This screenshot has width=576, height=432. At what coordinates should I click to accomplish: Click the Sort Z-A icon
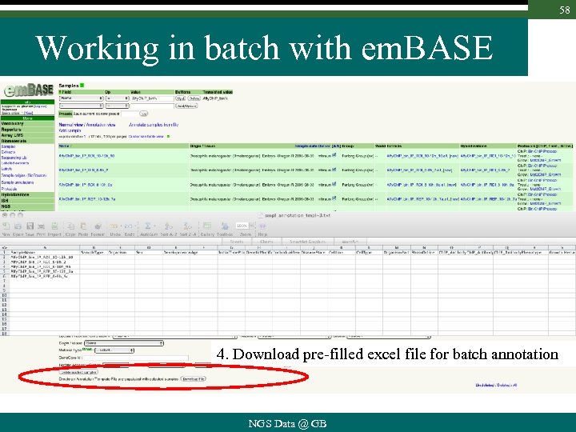tap(188, 226)
